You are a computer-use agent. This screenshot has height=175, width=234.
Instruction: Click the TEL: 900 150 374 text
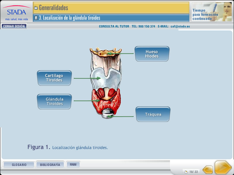143,26
